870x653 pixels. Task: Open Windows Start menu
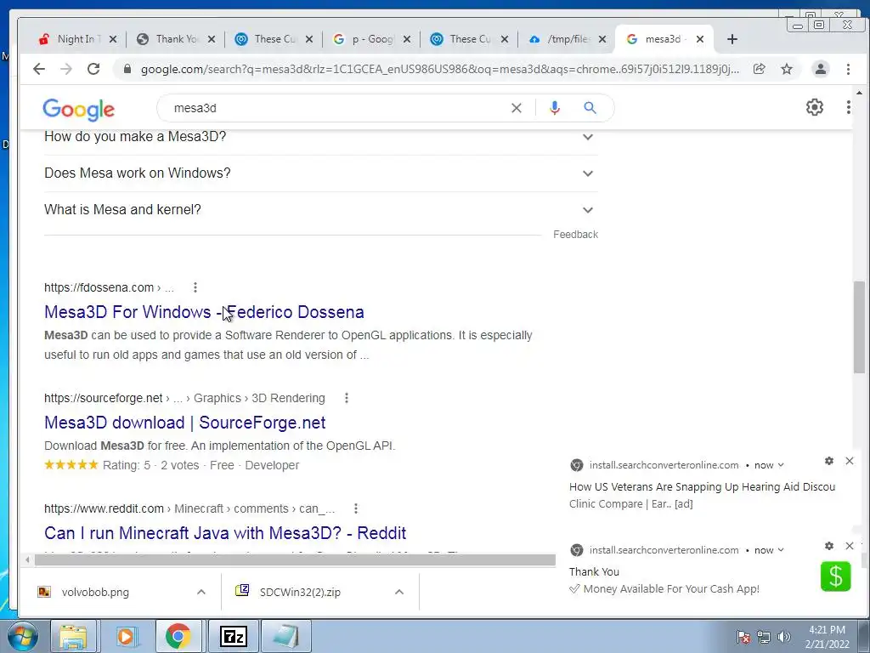(22, 636)
